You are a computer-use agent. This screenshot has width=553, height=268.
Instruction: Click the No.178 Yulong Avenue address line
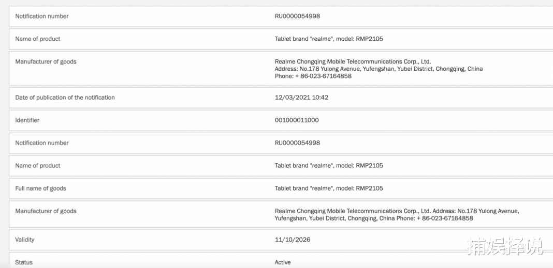(379, 69)
